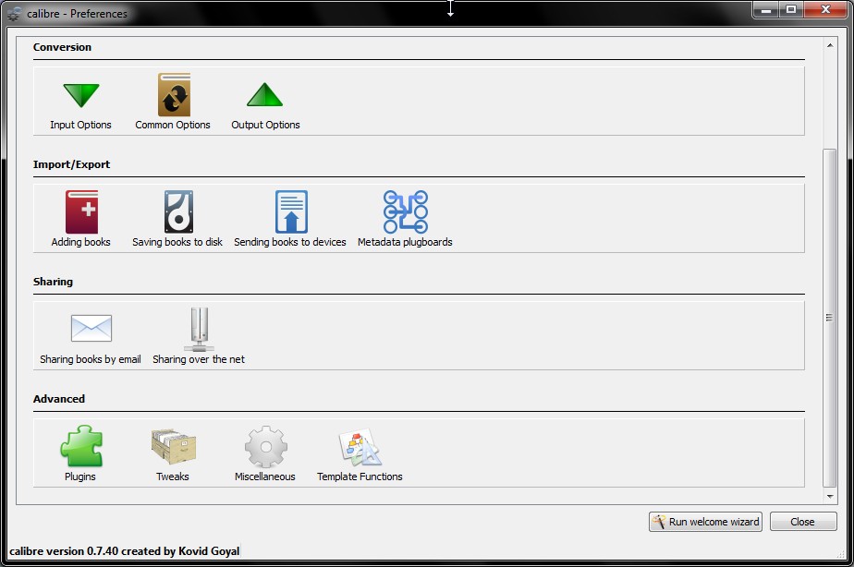The image size is (854, 567).
Task: Open Saving books to disk icon
Action: pyautogui.click(x=178, y=211)
